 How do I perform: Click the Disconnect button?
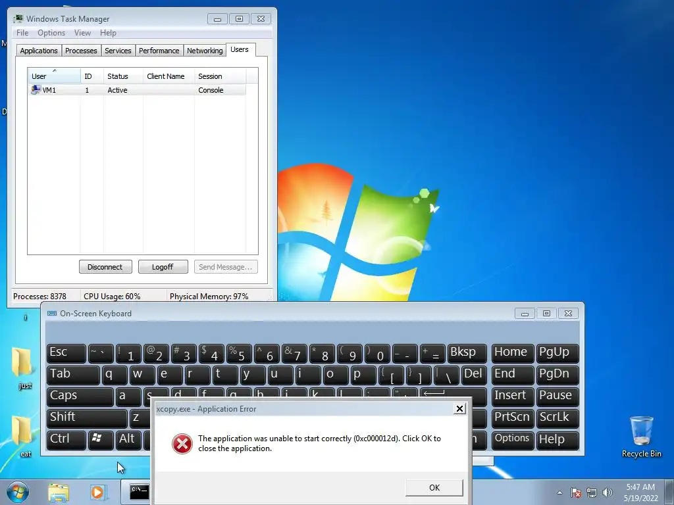(105, 267)
